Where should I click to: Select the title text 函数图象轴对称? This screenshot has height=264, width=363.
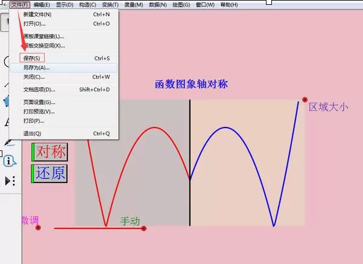click(191, 84)
